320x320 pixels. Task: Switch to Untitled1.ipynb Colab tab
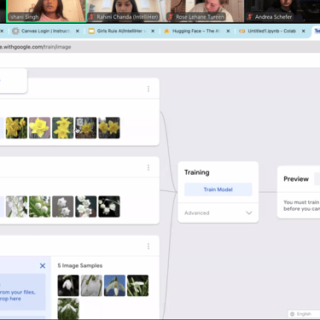[271, 31]
